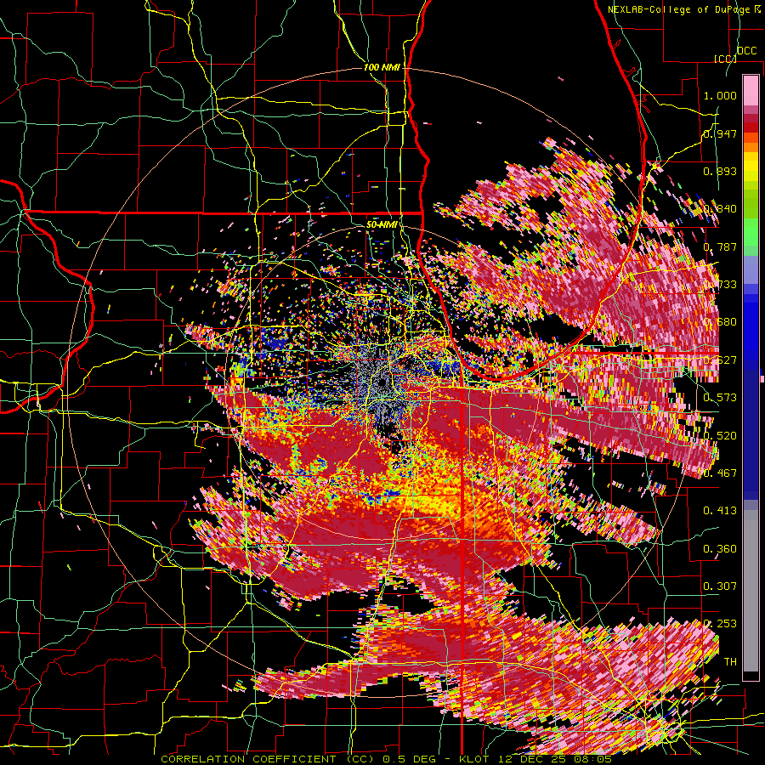Pick the bright blue swatch beside 0.680
Image resolution: width=765 pixels, height=765 pixels.
pyautogui.click(x=751, y=327)
